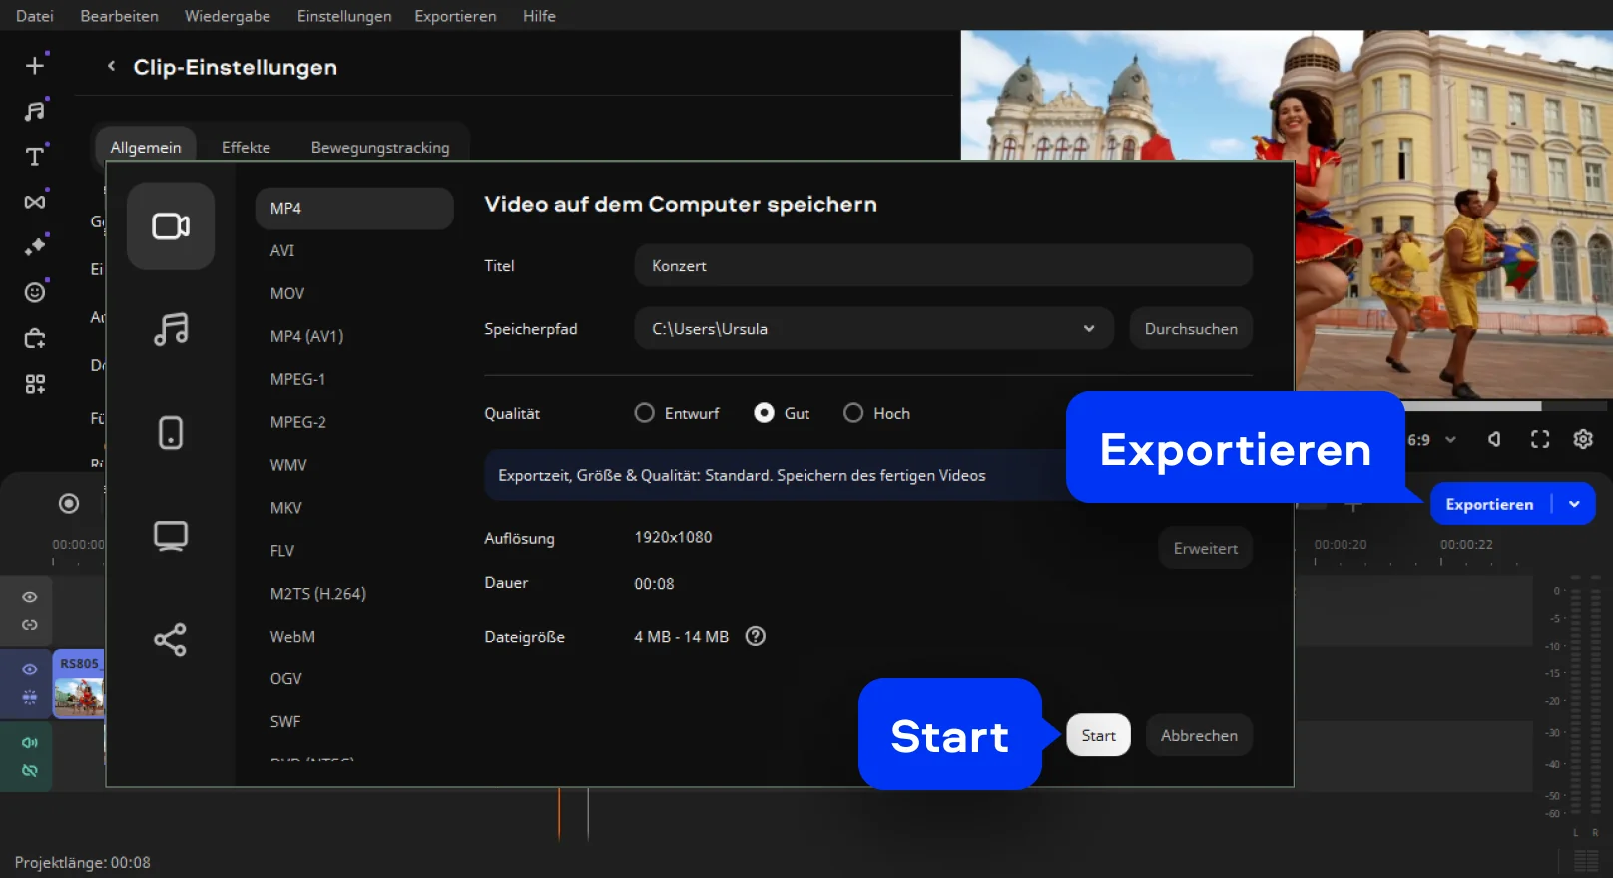This screenshot has width=1613, height=878.
Task: Expand the aspect ratio dropdown
Action: tap(1450, 439)
